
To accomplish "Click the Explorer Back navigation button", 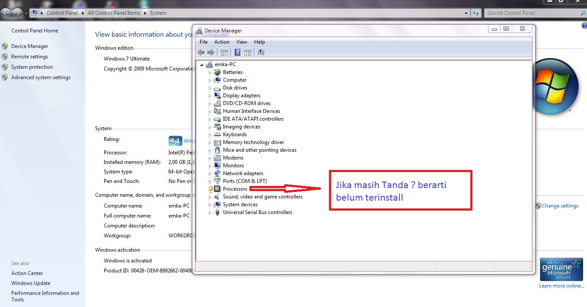I will [6, 13].
